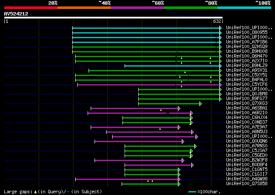Viewport: 275px width, 195px height.
Task: Click the arrowhead ending the UniRef100_A6SBA1 alignment
Action: [x=179, y=109]
